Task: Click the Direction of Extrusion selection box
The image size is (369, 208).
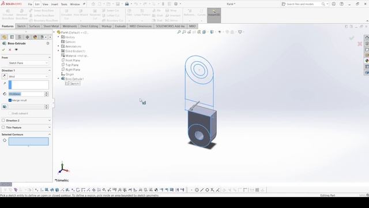Action: pos(29,85)
